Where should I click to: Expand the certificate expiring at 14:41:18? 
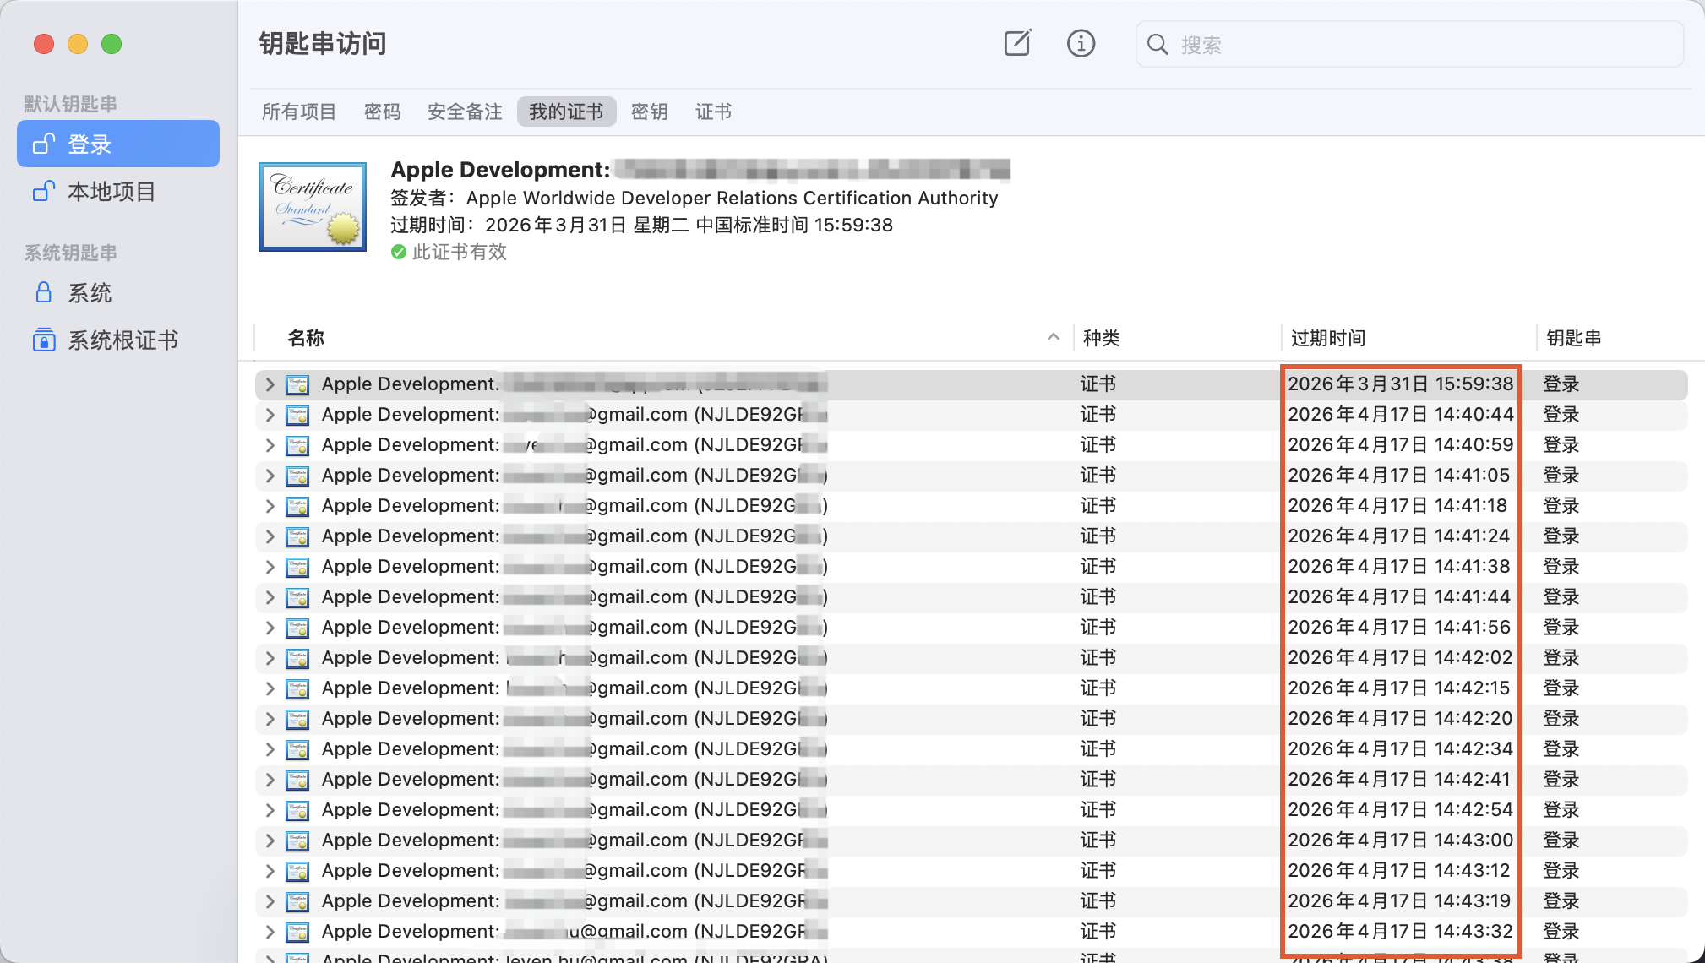270,507
